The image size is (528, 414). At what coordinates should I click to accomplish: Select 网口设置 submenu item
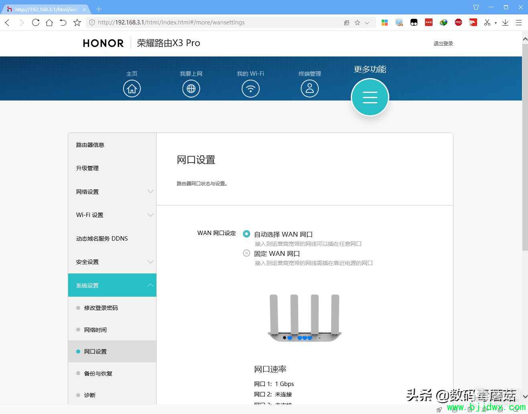coord(112,352)
